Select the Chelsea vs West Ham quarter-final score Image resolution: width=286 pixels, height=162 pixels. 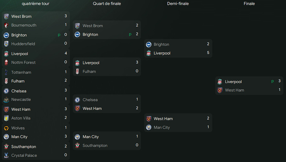137,104
